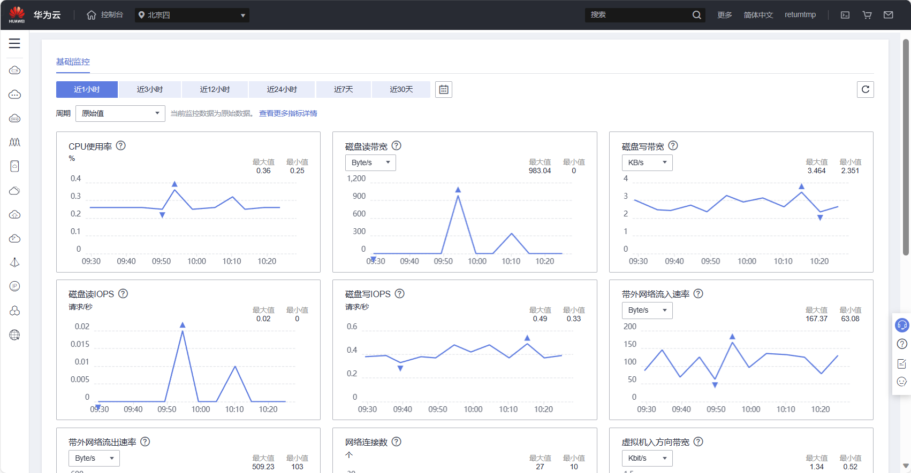Click the 带外网络流入速率 peak marker
The image size is (911, 473).
pyautogui.click(x=732, y=337)
